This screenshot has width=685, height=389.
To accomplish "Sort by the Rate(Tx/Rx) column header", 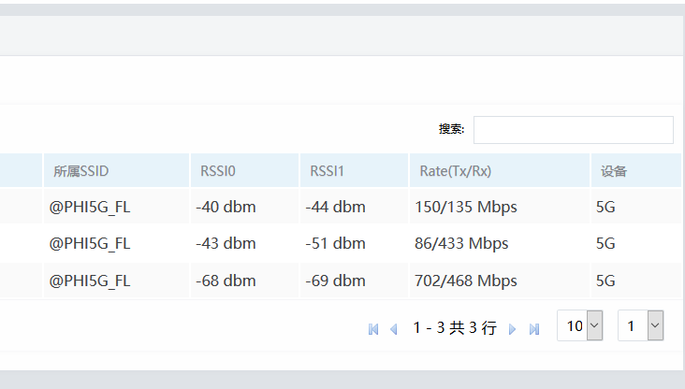I will point(456,171).
